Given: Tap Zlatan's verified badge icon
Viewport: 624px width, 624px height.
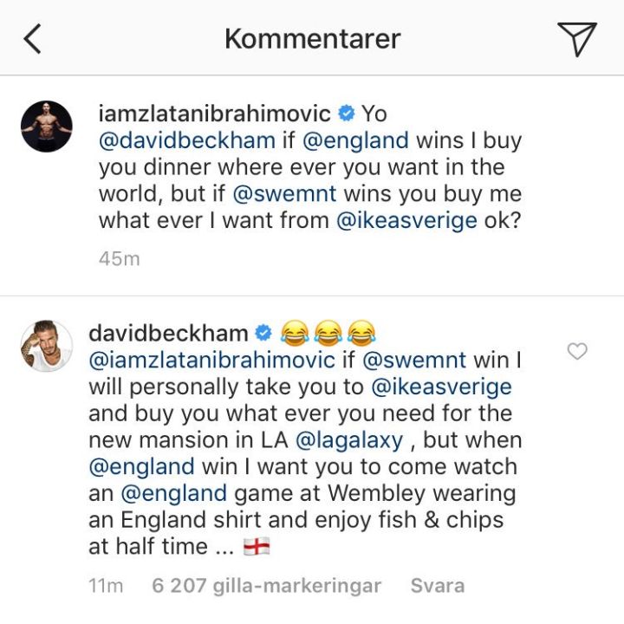Looking at the screenshot, I should (x=346, y=114).
